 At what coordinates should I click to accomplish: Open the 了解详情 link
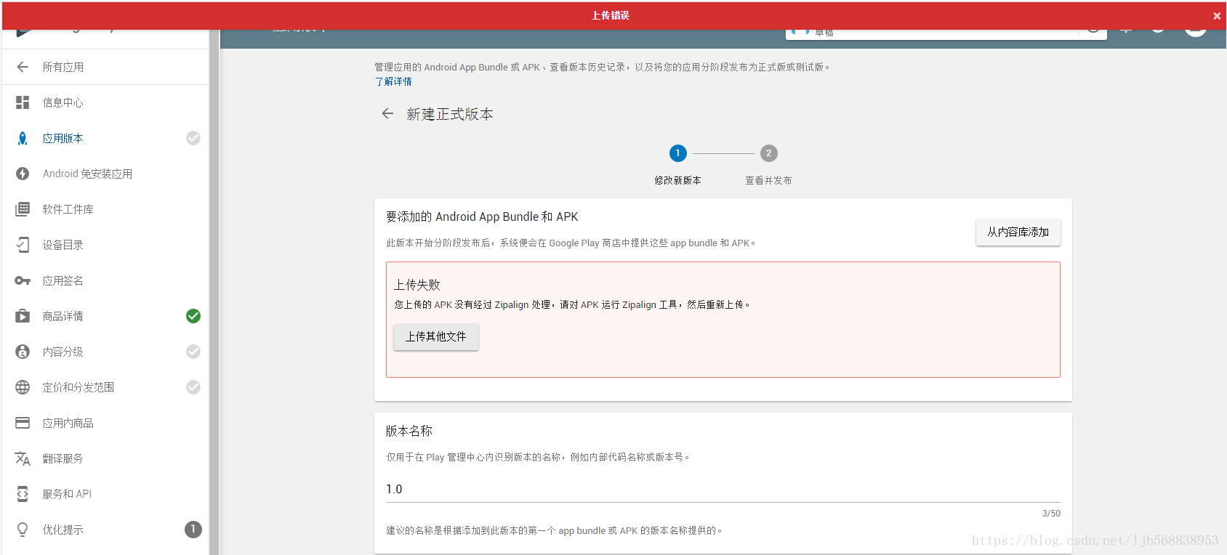pos(393,81)
